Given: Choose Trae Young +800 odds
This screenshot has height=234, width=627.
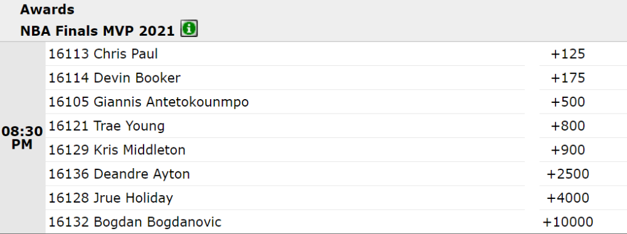Looking at the screenshot, I should click(x=568, y=126).
